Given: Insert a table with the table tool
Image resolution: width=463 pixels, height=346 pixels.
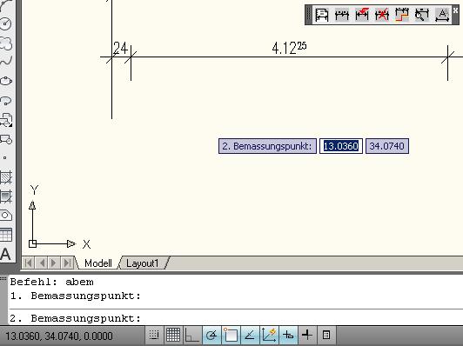Looking at the screenshot, I should pos(6,235).
